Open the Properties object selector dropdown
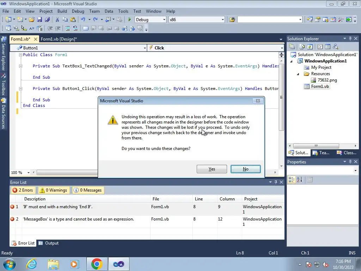The width and height of the screenshot is (361, 271). click(355, 170)
